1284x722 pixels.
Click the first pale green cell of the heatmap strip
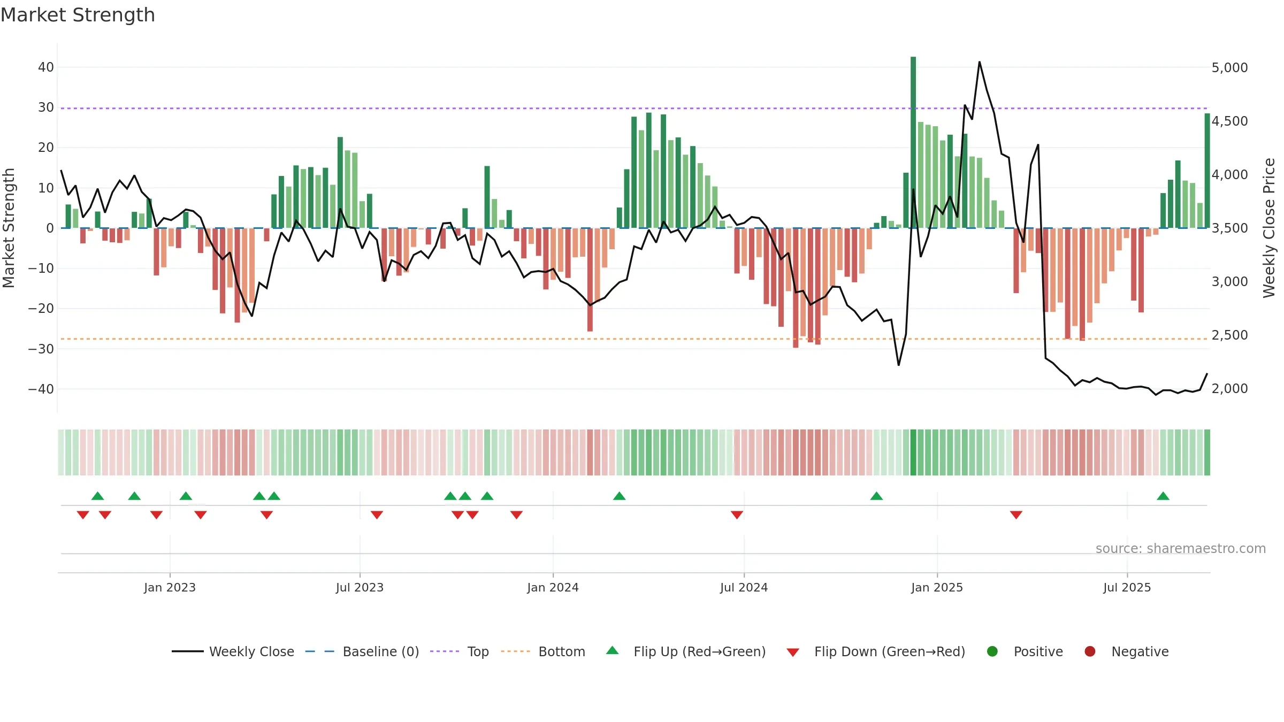point(61,452)
